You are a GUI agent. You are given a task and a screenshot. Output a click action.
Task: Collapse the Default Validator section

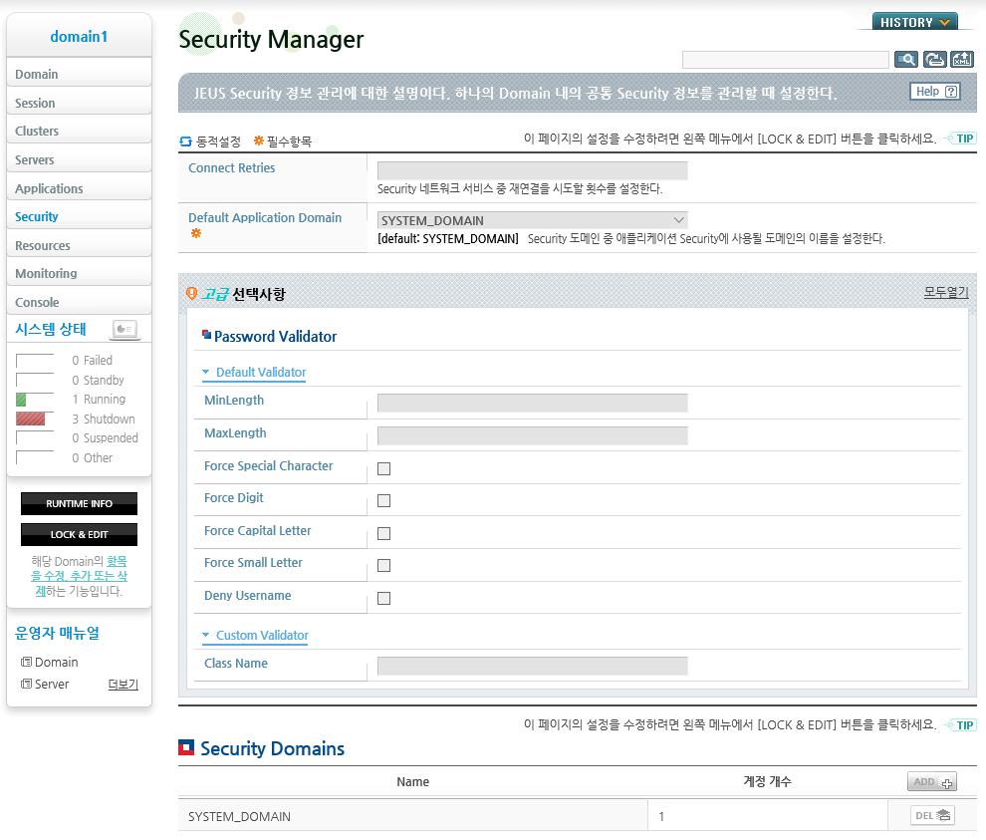[254, 373]
